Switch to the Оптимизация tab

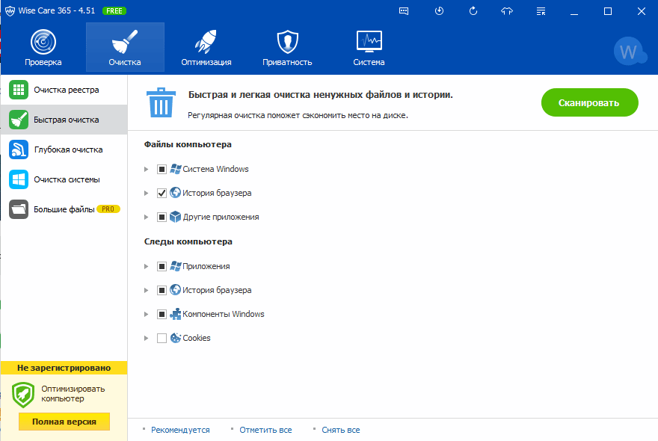[206, 48]
